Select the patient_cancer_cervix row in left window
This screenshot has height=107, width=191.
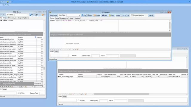point(22,47)
